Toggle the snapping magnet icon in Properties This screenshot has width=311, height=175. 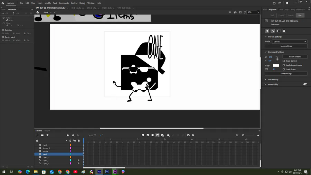[x=267, y=31]
